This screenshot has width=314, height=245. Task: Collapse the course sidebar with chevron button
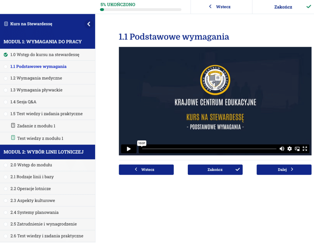click(89, 24)
